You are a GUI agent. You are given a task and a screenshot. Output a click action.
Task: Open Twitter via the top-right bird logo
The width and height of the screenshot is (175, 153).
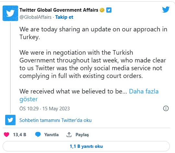pos(166,9)
